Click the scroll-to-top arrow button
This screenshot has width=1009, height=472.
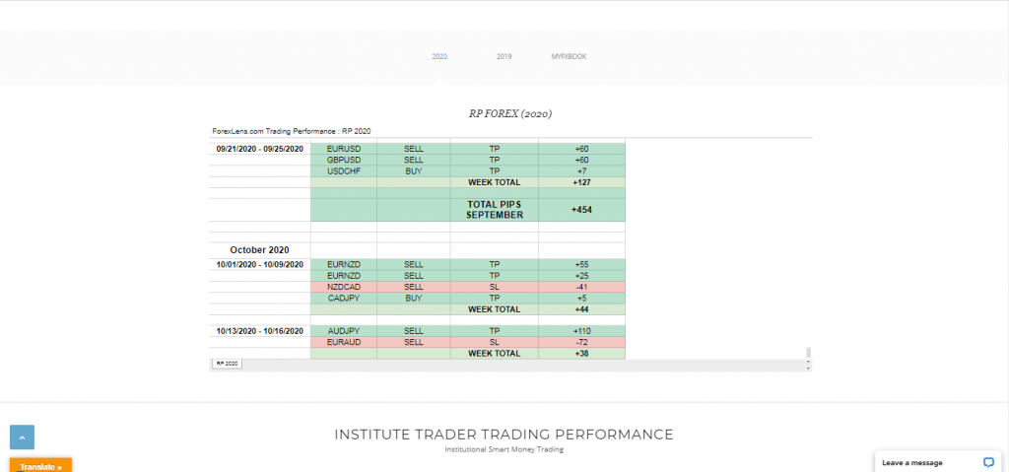(x=22, y=438)
